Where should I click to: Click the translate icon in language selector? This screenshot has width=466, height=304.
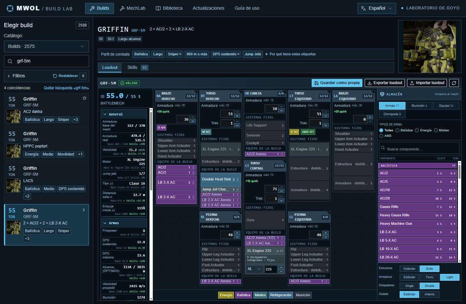click(x=363, y=8)
